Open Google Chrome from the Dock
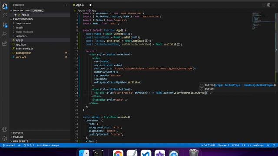This screenshot has width=278, height=156. (x=118, y=153)
